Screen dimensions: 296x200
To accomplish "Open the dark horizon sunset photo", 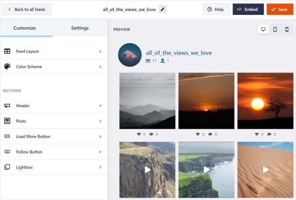I will 206,101.
